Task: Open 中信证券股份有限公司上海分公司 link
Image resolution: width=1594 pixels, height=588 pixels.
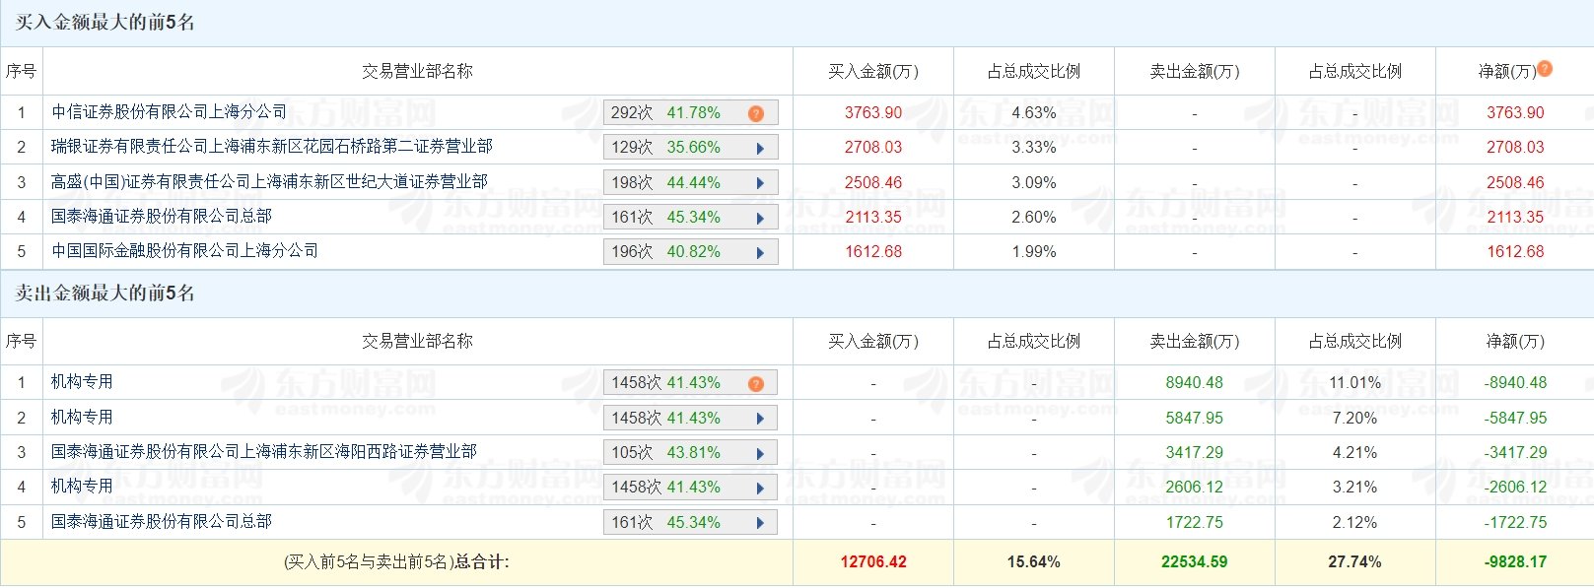Action: 170,112
